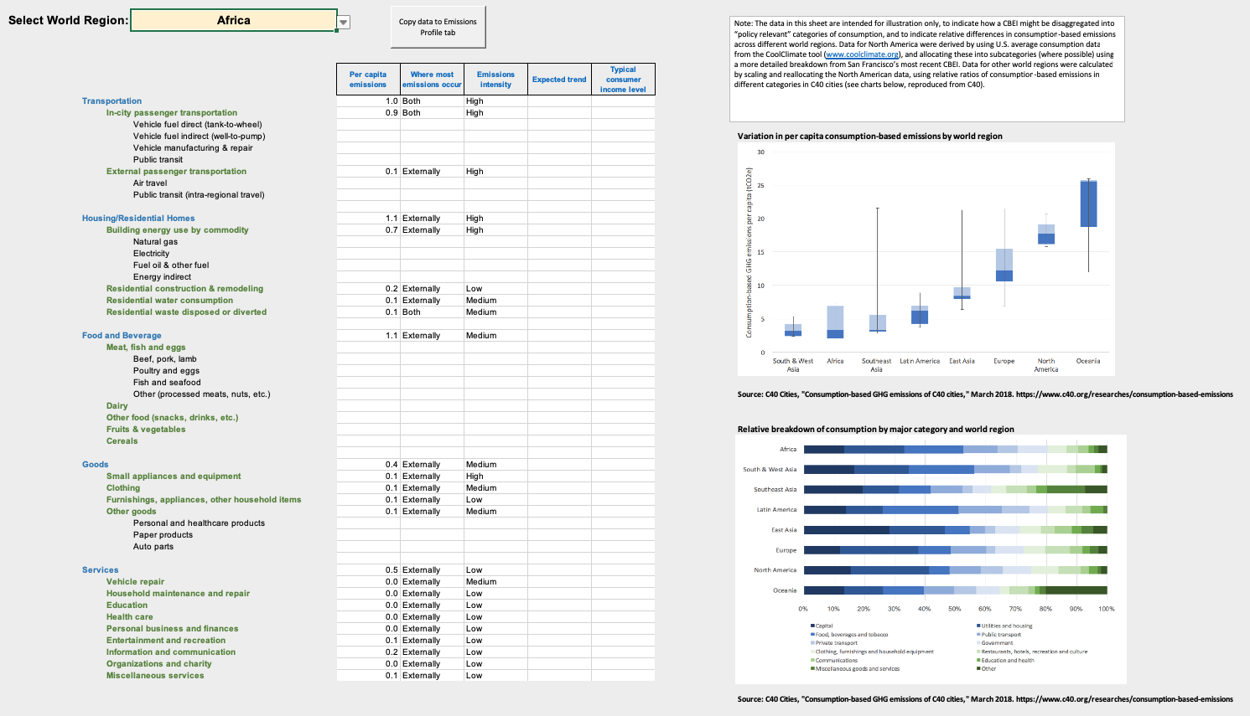This screenshot has width=1250, height=716.
Task: Click Residential waste disposed or diverted label
Action: 186,312
